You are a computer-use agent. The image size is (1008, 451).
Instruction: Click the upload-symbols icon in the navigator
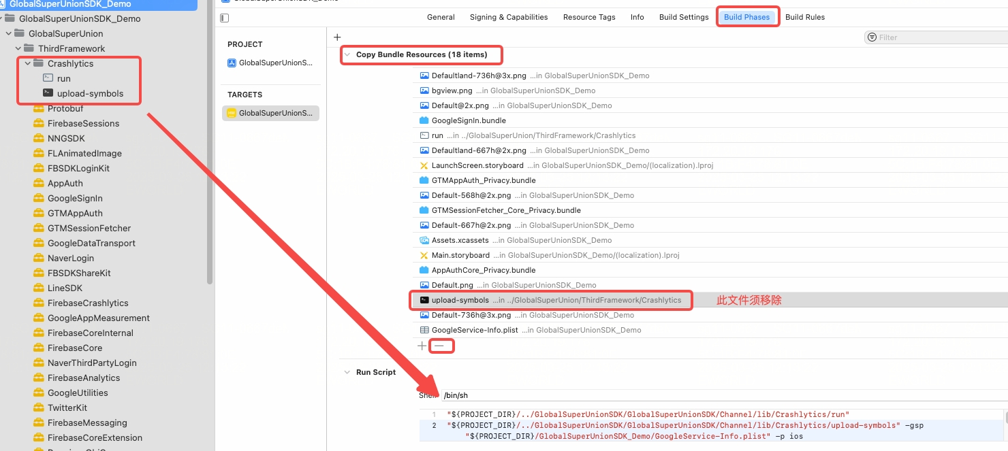[48, 93]
